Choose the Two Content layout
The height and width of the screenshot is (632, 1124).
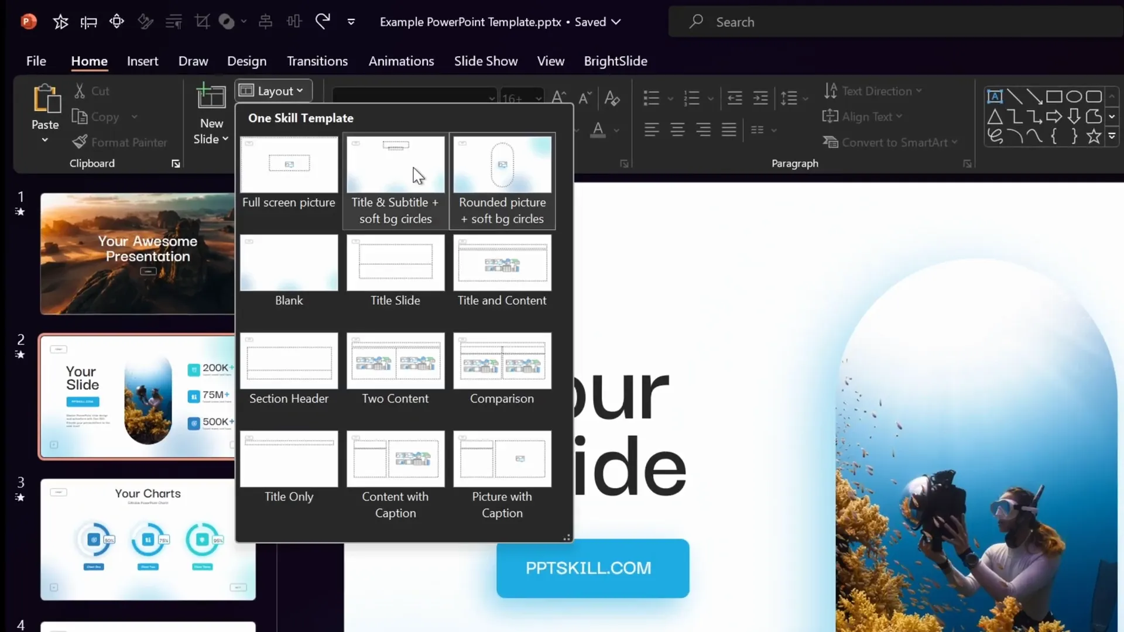tap(395, 369)
